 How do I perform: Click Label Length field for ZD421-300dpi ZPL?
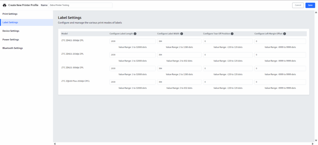click(x=132, y=41)
